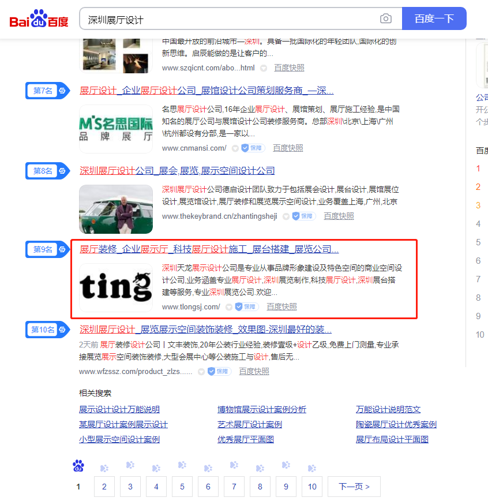Open image search via the camera icon
This screenshot has height=501, width=488.
386,18
